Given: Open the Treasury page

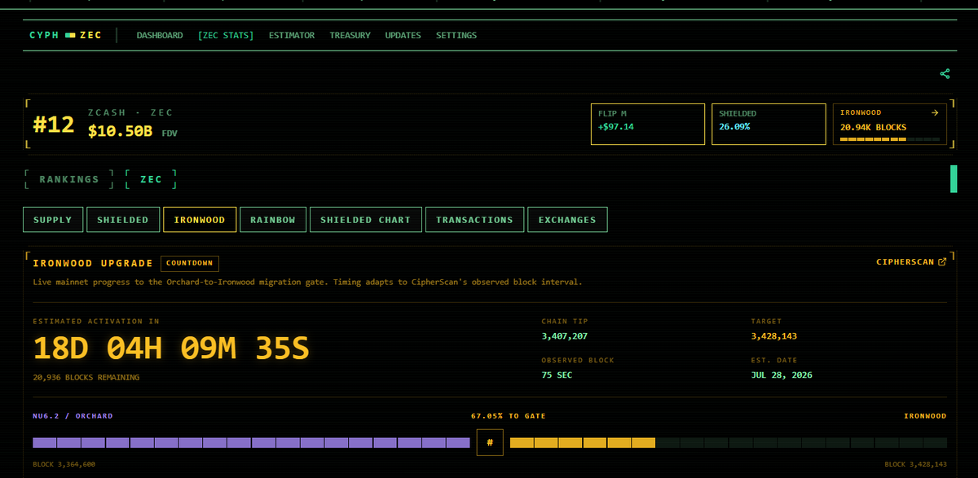Looking at the screenshot, I should (x=350, y=35).
